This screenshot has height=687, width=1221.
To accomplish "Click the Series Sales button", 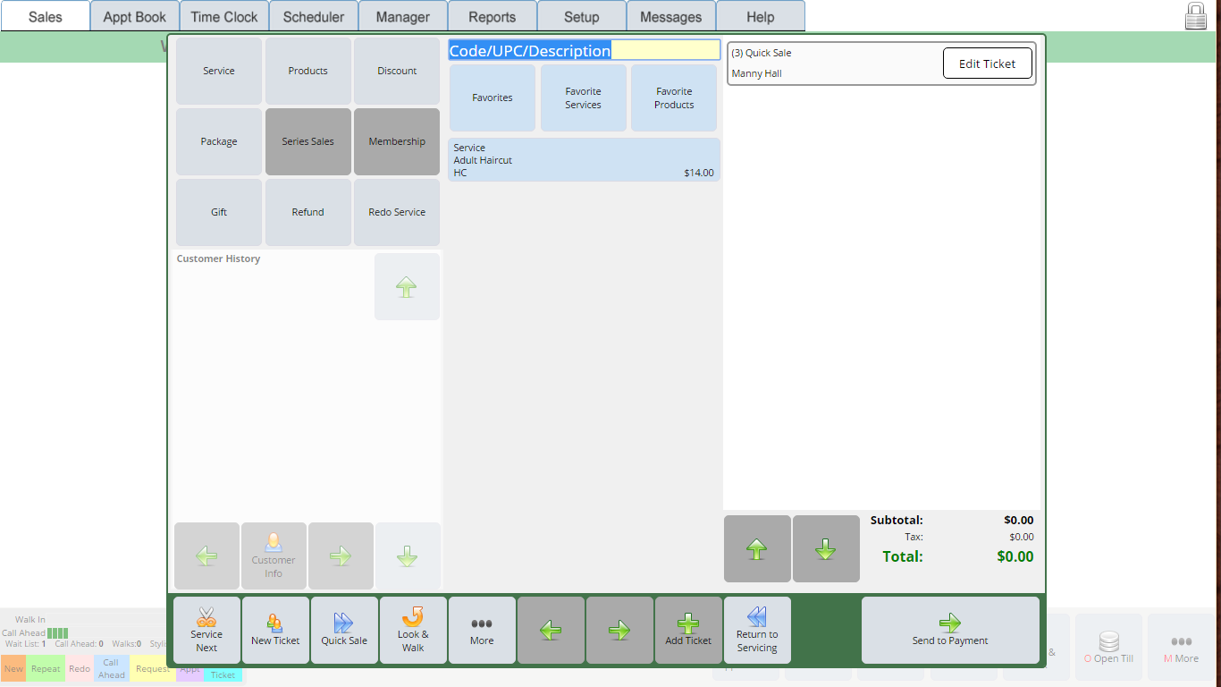I will coord(308,141).
